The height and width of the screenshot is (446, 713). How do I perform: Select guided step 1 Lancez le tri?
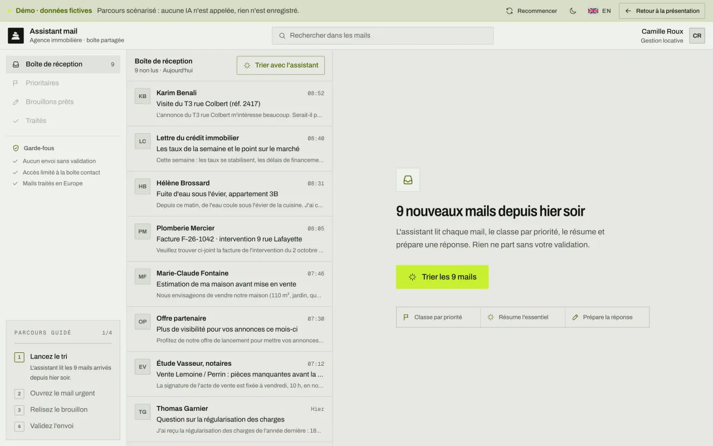pyautogui.click(x=63, y=366)
